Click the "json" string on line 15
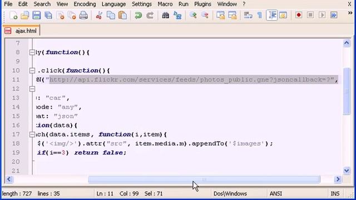The width and height of the screenshot is (356, 200). click(x=66, y=116)
